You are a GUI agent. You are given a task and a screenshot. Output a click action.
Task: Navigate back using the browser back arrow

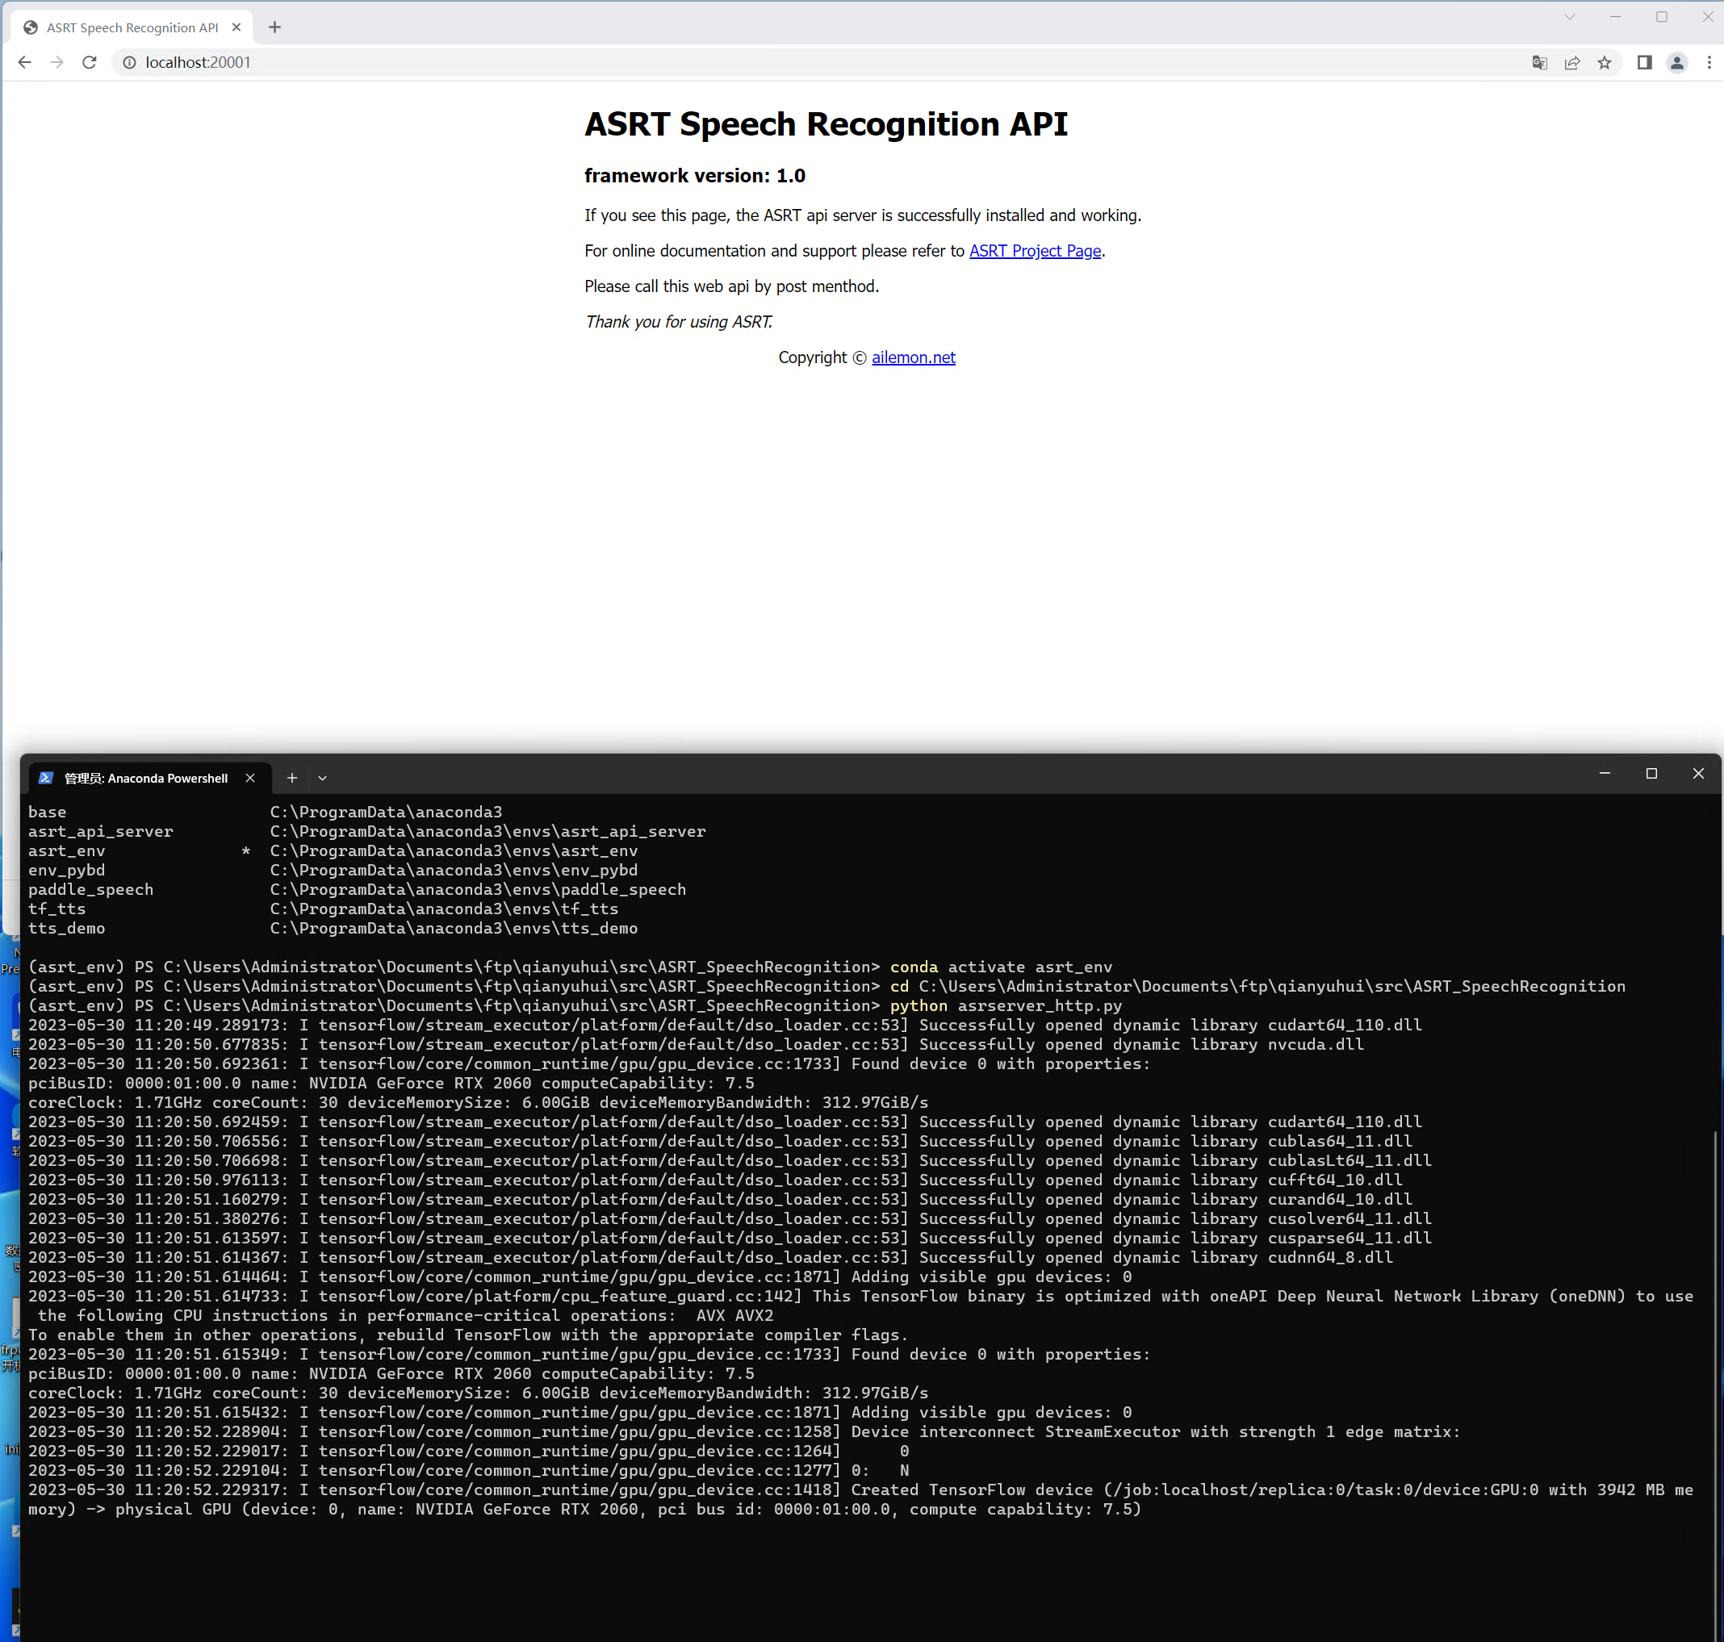[x=23, y=62]
